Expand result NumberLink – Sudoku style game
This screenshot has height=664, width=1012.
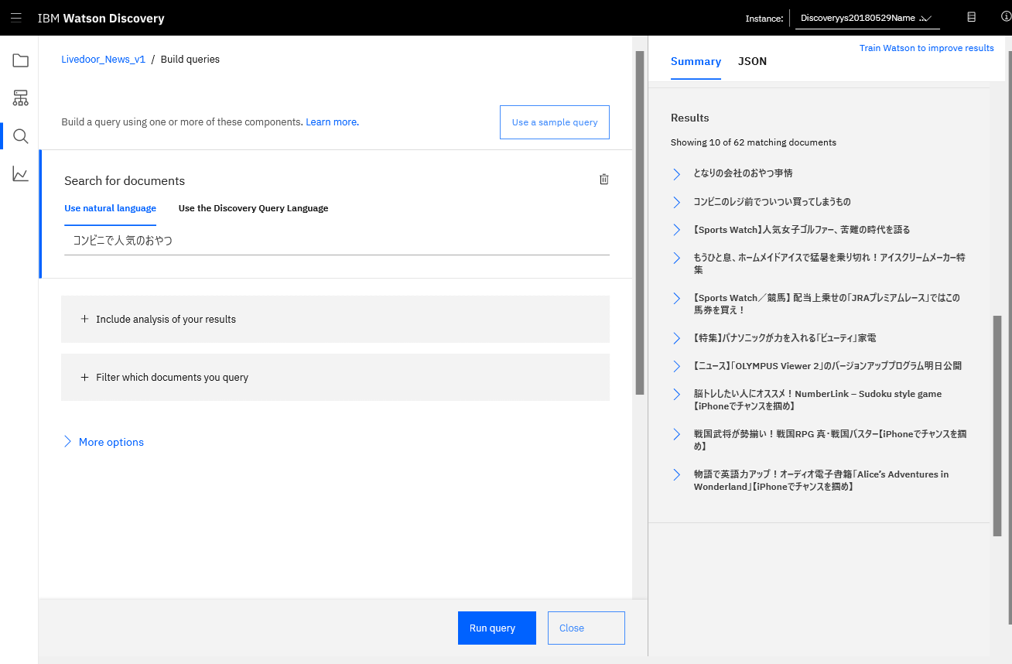pos(676,394)
